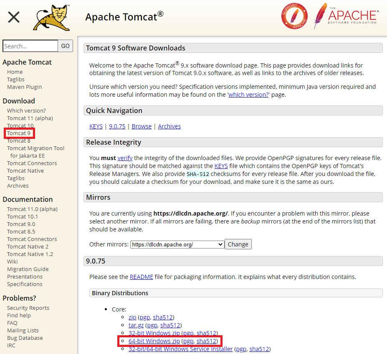The height and width of the screenshot is (354, 387).
Task: Focus the Search input field
Action: pos(30,46)
